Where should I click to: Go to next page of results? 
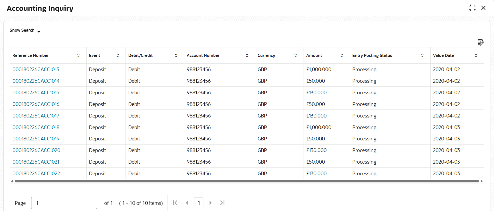pyautogui.click(x=211, y=203)
